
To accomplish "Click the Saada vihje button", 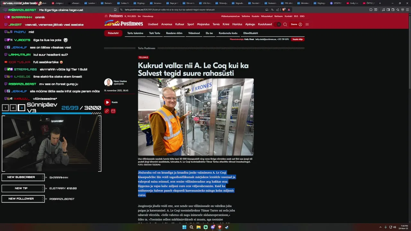I will point(298,39).
